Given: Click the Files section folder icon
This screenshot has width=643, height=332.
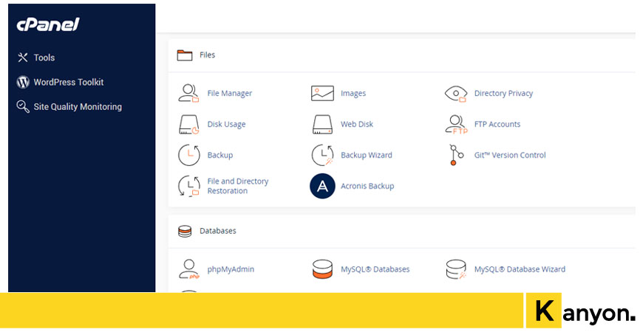Looking at the screenshot, I should pyautogui.click(x=185, y=55).
